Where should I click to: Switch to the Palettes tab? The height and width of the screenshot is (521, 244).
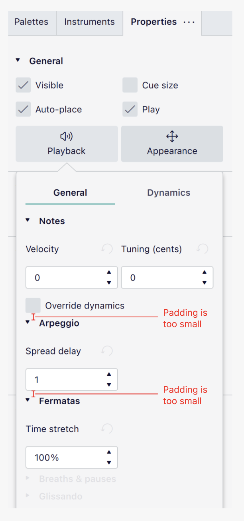(x=31, y=22)
